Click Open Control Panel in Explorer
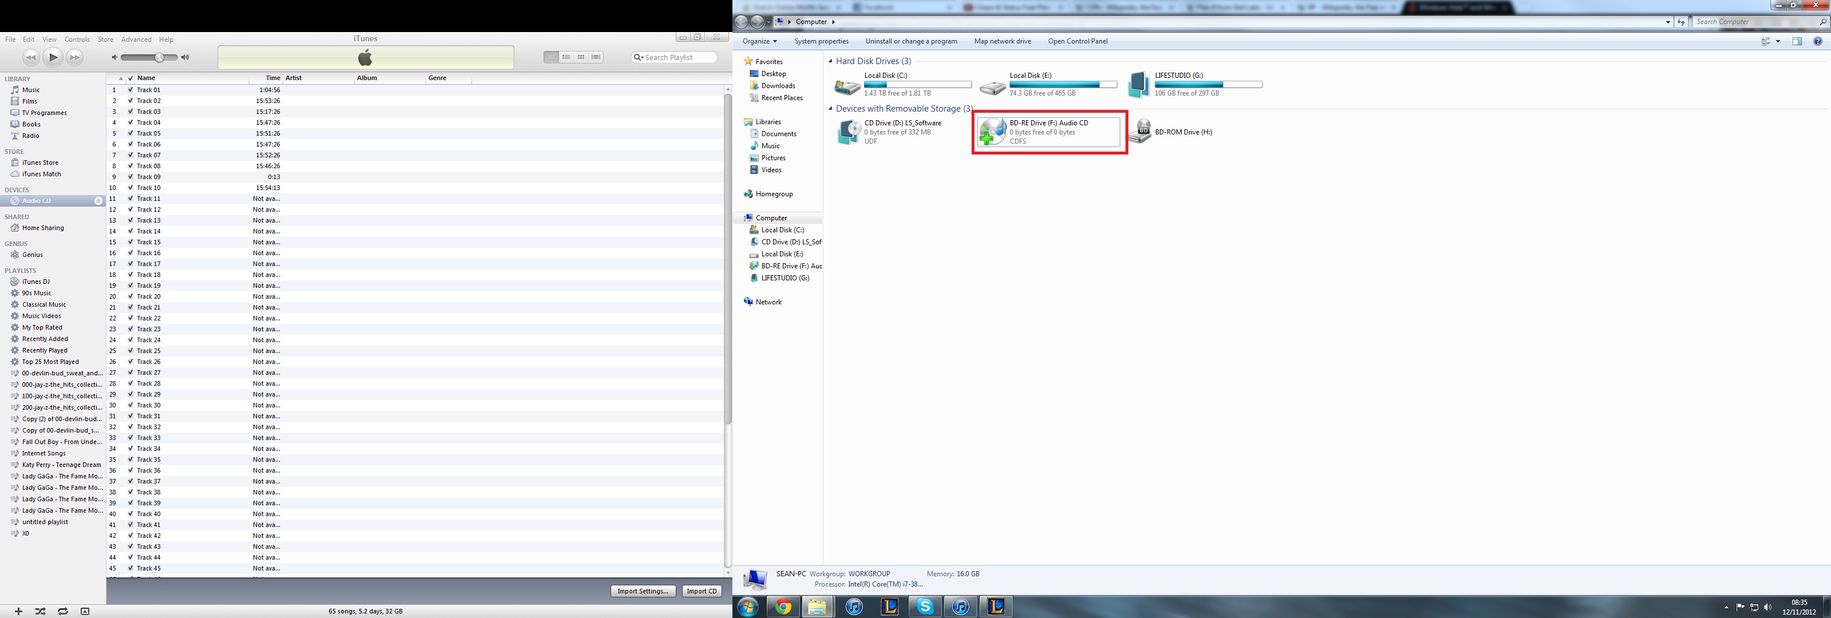Viewport: 1831px width, 618px height. pos(1077,41)
